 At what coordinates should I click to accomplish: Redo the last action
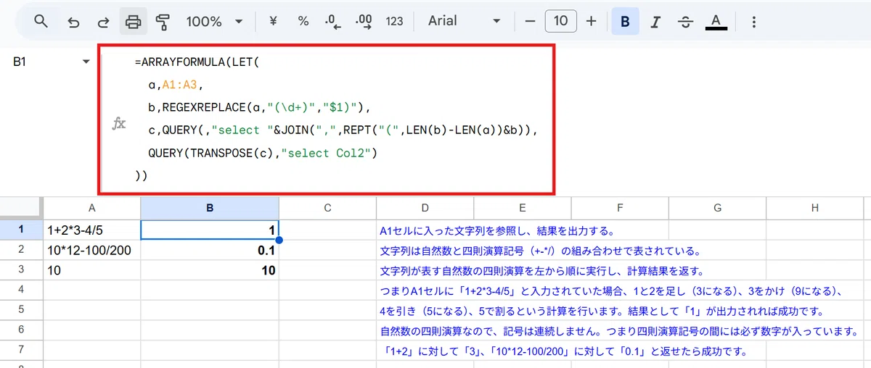pos(103,22)
